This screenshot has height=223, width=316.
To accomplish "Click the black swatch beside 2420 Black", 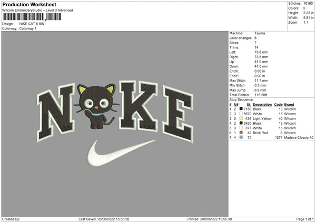I will [241, 123].
